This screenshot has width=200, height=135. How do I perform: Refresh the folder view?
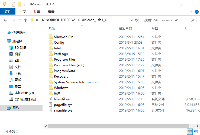(x=136, y=20)
